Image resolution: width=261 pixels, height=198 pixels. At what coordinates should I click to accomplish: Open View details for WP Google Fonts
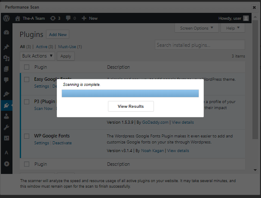[x=178, y=151]
